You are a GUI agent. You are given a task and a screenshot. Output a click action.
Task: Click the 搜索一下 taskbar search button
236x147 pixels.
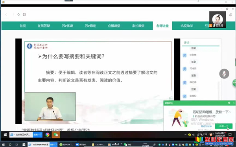coord(38,135)
